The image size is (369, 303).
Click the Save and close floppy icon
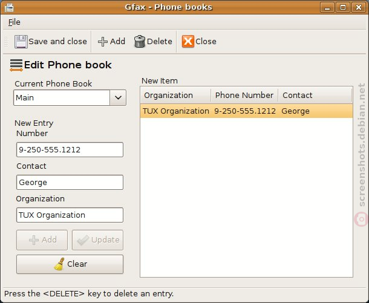[21, 42]
